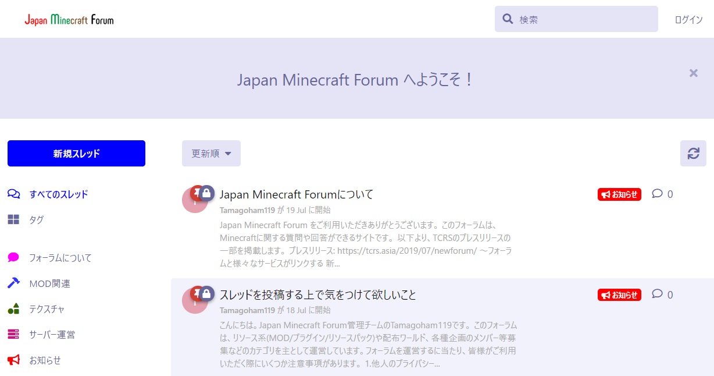Open the フォーラムについて category
Viewport: 714px width, 376px height.
coord(60,258)
